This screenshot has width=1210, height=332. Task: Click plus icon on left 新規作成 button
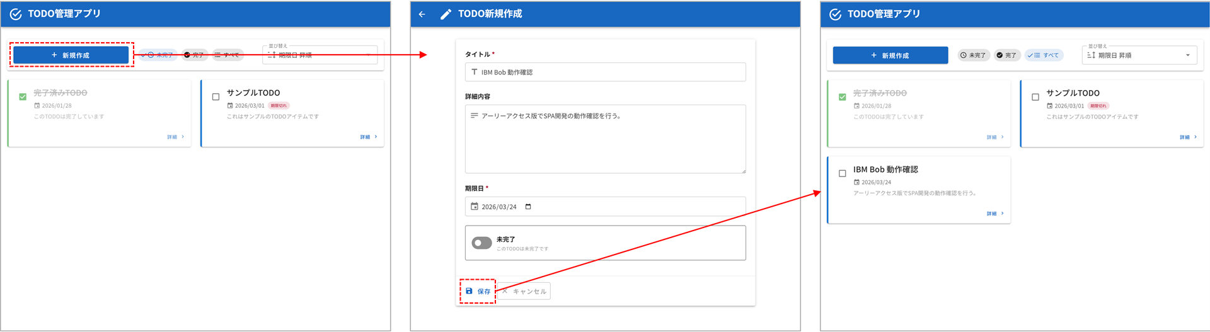[x=54, y=55]
